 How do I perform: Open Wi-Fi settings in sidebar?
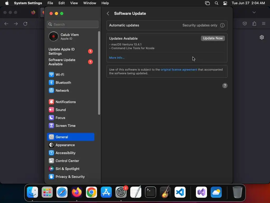coord(71,75)
